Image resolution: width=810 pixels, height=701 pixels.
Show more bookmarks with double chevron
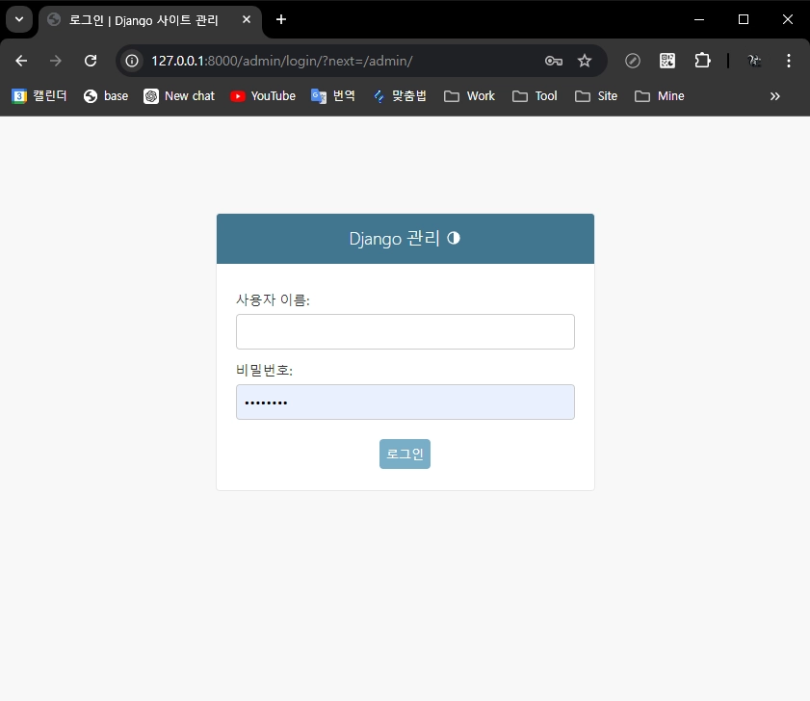(775, 96)
